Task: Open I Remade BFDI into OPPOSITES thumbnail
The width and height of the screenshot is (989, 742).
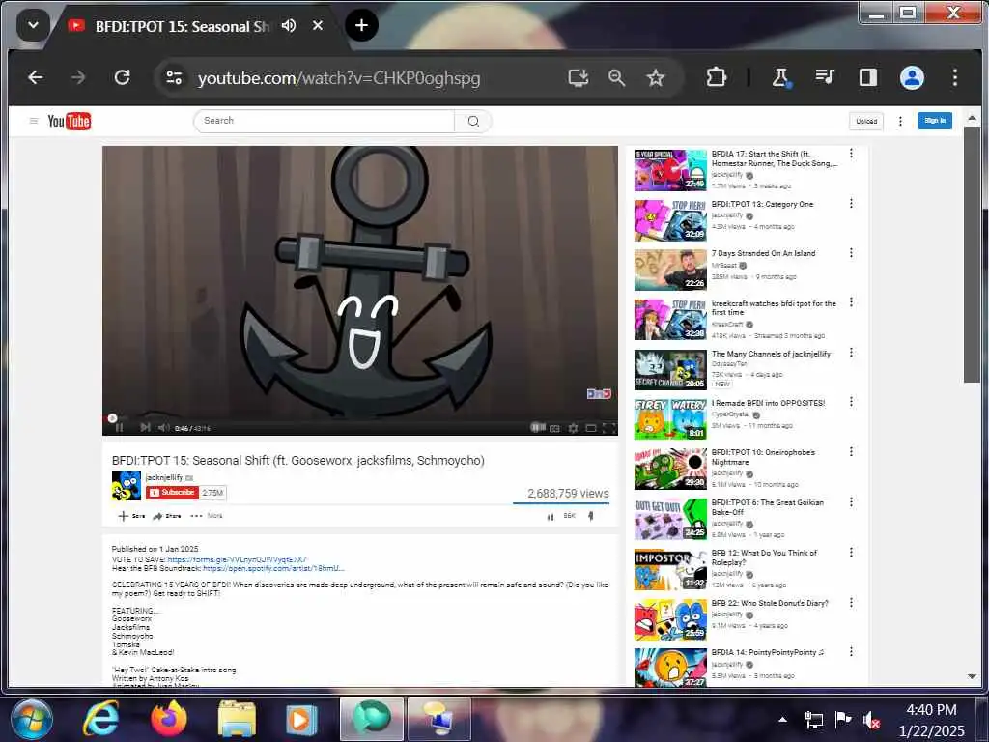Action: 670,419
